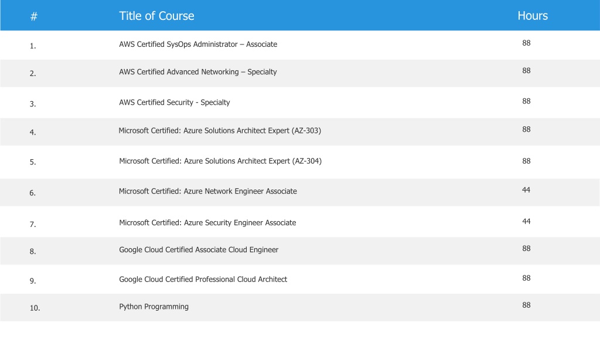
Task: Click the hours value for Python Programming
Action: tap(526, 305)
